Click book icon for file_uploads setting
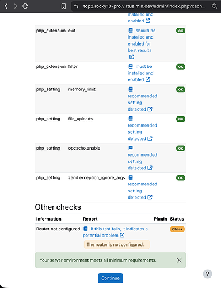 tap(131, 119)
